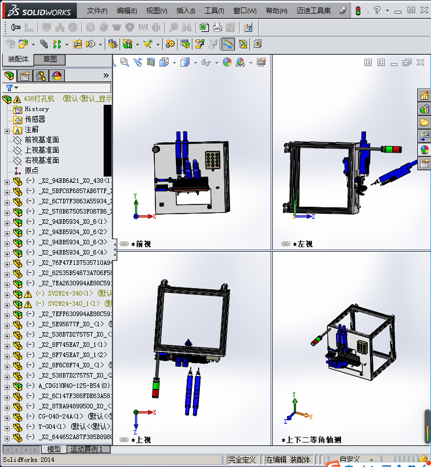
Task: Click the warning-cube AssemblyXpert icon
Action: click(x=243, y=44)
